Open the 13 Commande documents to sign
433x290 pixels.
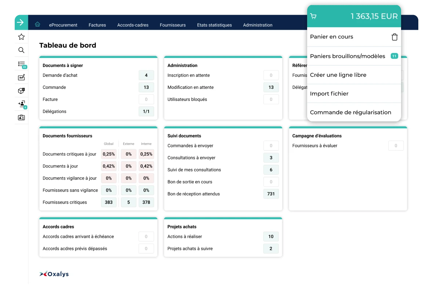146,87
